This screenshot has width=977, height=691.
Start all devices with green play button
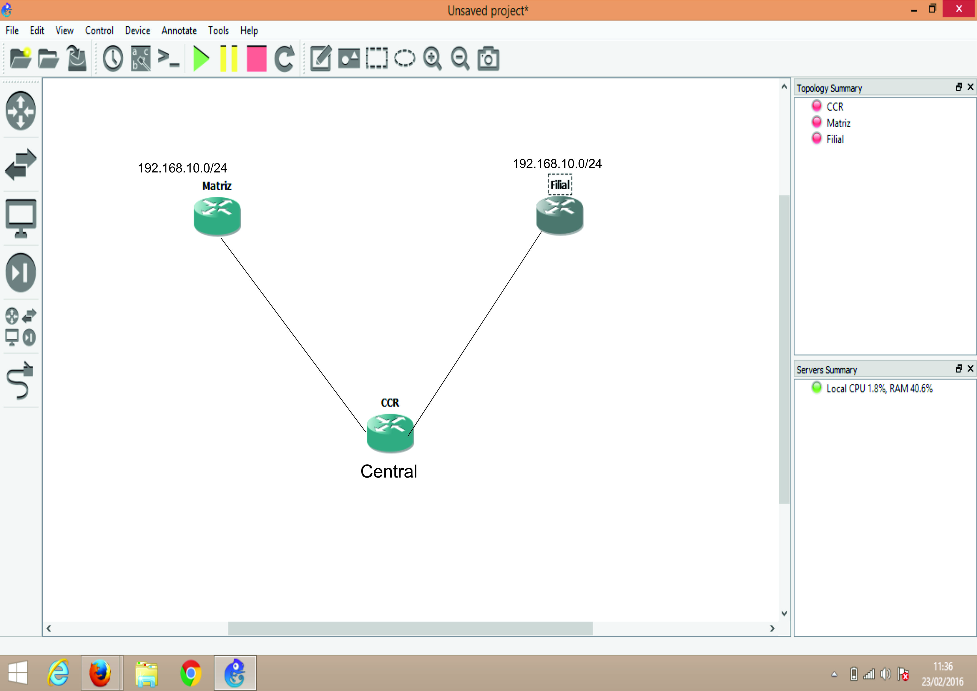click(x=201, y=58)
